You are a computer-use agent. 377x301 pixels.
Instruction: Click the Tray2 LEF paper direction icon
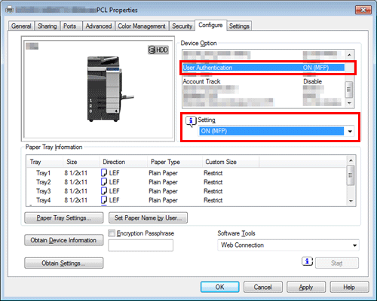(104, 181)
